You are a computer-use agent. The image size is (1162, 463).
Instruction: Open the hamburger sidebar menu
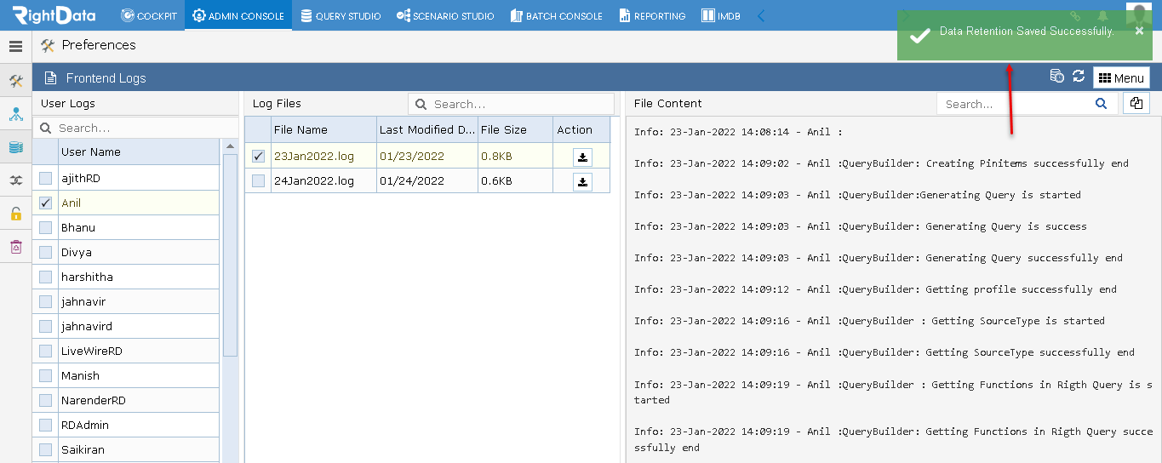[x=15, y=47]
